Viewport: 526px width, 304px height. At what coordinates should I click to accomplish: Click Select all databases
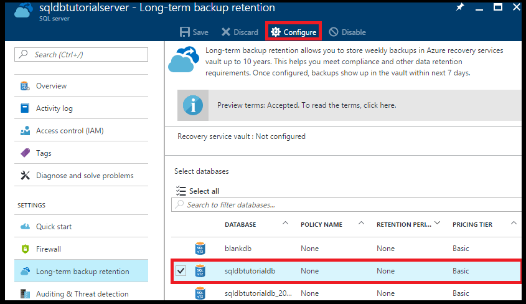click(197, 191)
